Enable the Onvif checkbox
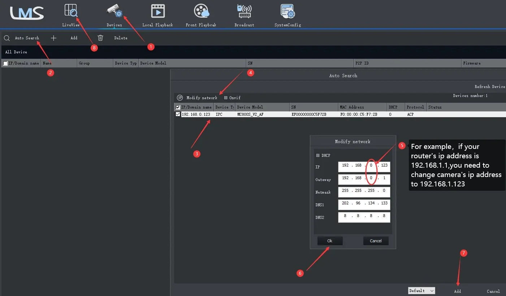 click(x=226, y=98)
